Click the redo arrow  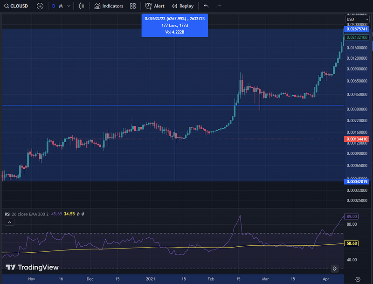219,6
